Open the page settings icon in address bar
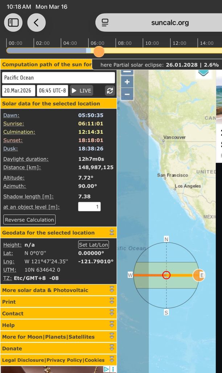222x373 pixels. click(105, 23)
